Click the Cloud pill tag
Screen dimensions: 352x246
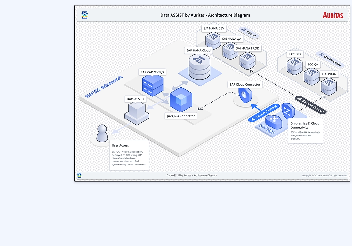(x=249, y=33)
